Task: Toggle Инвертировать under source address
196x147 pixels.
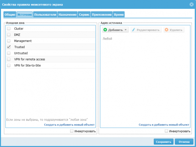Action: (x=167, y=131)
